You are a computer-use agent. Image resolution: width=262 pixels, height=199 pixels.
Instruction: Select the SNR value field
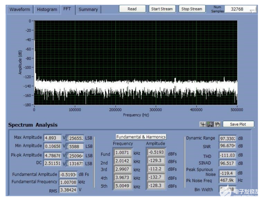point(227,145)
